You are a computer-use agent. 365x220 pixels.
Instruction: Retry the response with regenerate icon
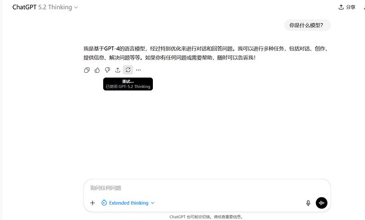pos(128,70)
